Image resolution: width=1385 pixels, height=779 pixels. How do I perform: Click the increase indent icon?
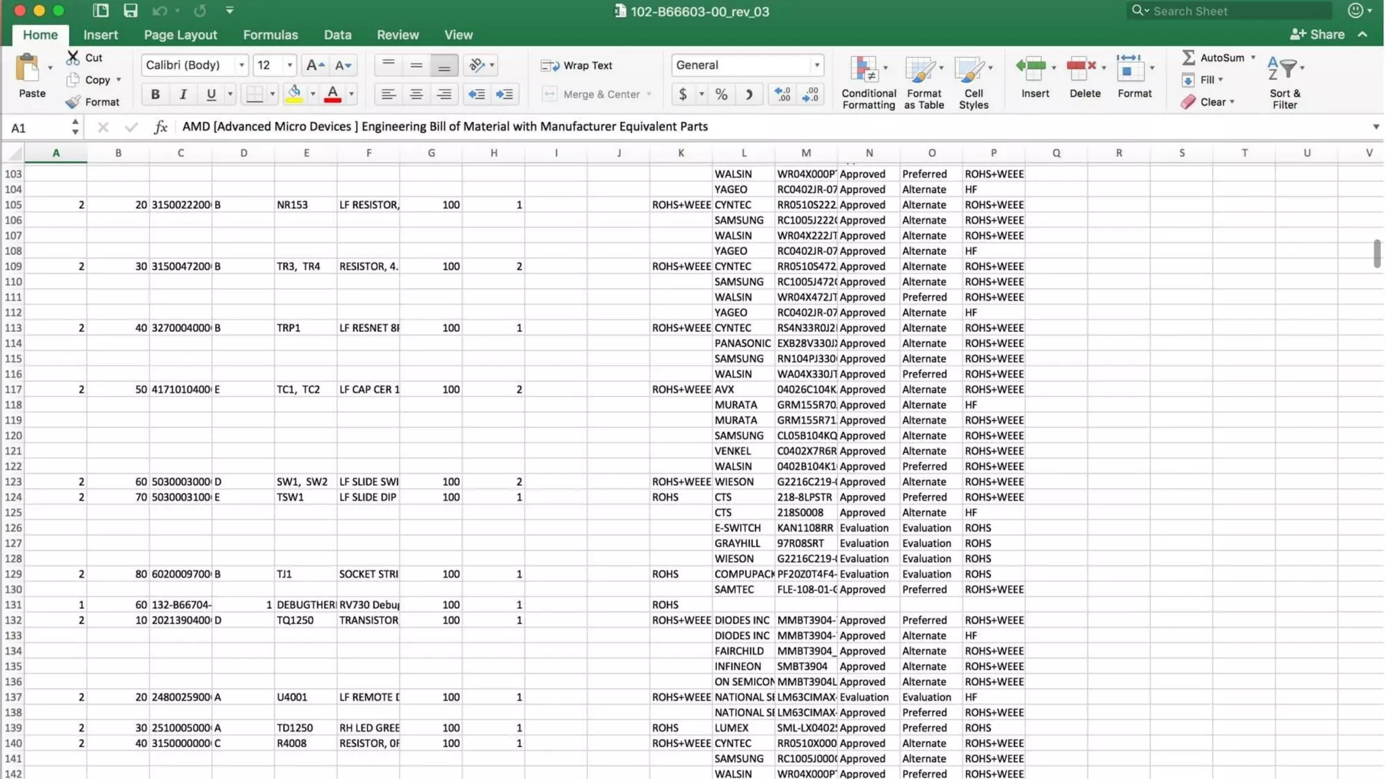pyautogui.click(x=504, y=94)
